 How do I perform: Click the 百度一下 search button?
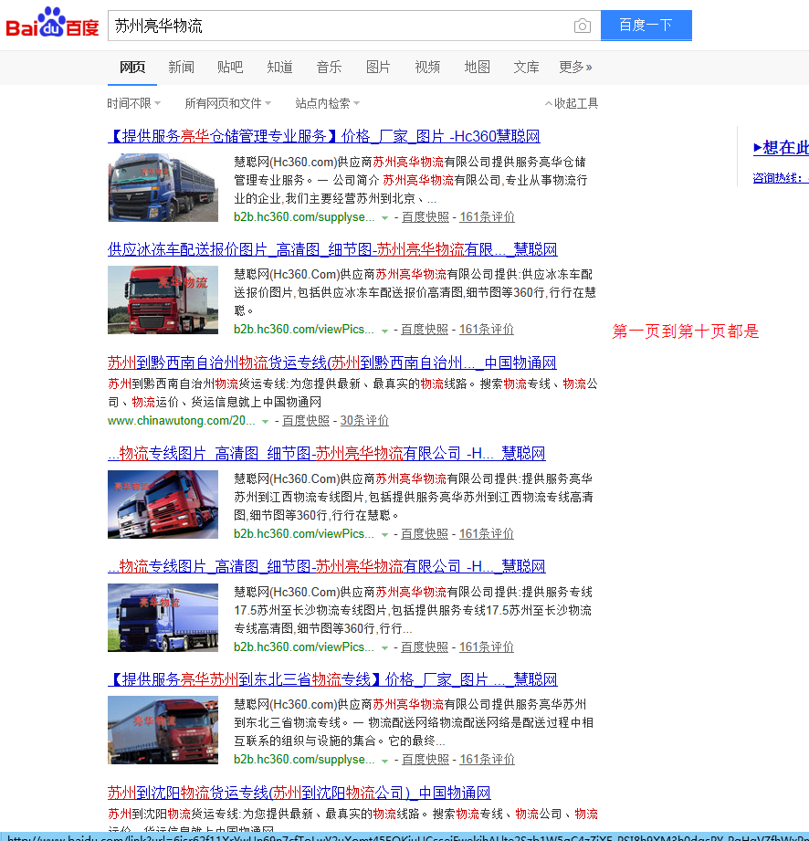tap(646, 26)
